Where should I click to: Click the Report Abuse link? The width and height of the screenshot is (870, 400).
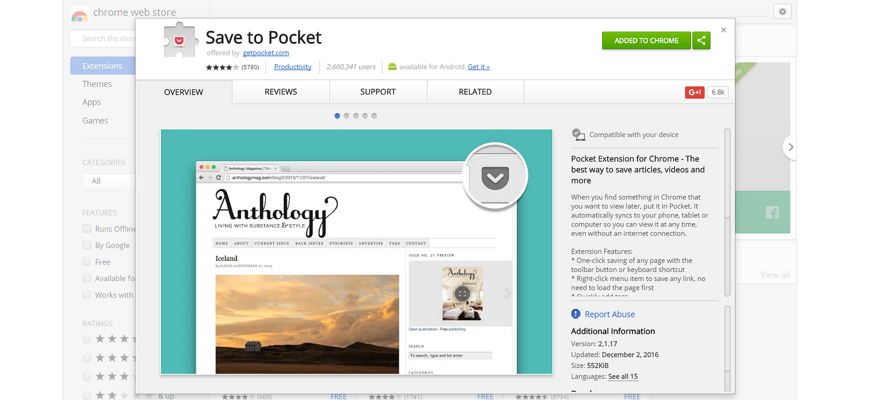click(x=610, y=314)
